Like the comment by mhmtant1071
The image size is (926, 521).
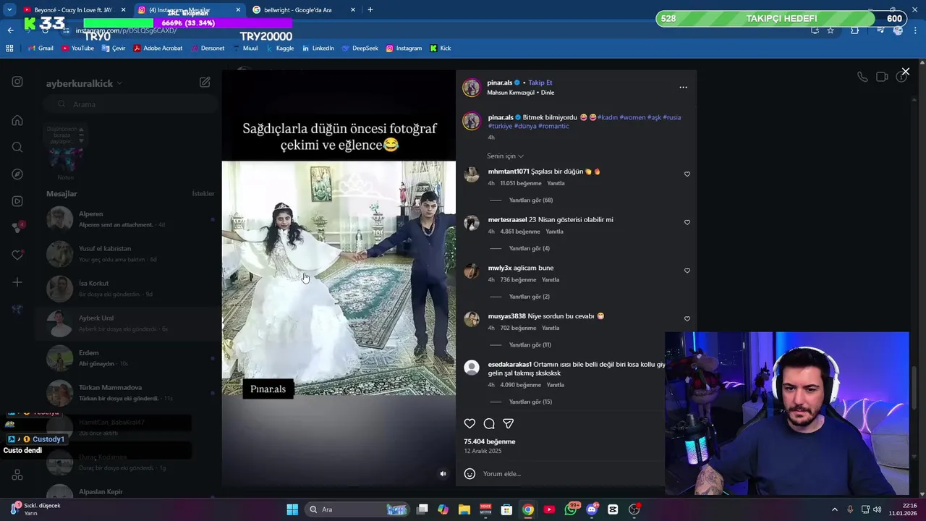[687, 174]
